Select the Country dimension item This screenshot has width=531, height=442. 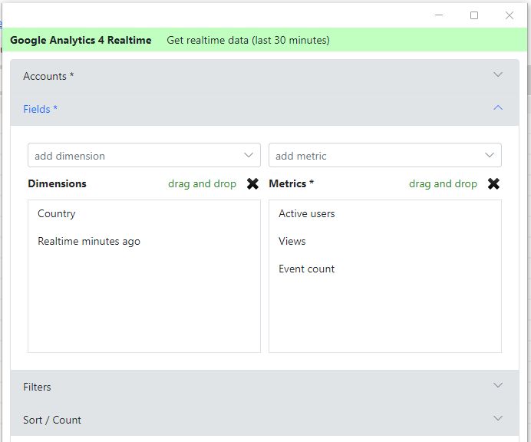pyautogui.click(x=57, y=214)
